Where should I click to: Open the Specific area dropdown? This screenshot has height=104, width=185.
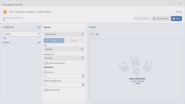(64, 34)
